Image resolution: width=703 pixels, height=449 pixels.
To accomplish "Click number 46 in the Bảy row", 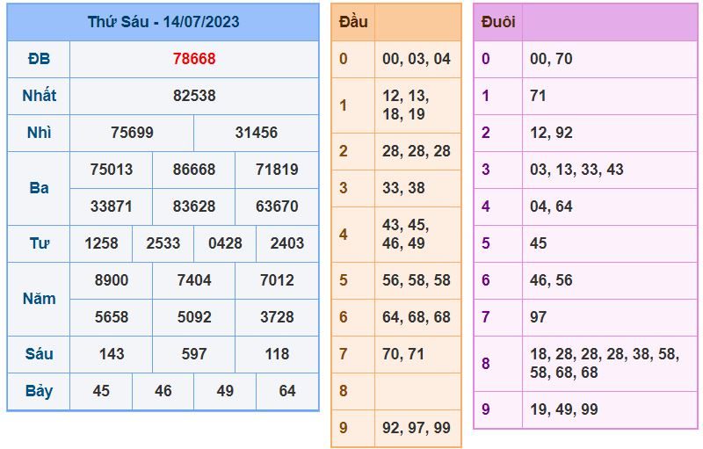I will 163,391.
